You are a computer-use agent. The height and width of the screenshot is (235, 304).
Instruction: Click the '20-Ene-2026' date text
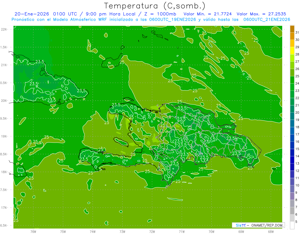pos(32,14)
